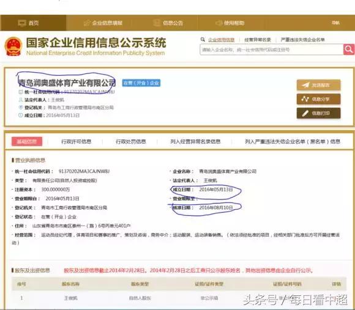This screenshot has height=310, width=355.
Task: Switch to the 列入经营异常名录信息 tab
Action: click(195, 141)
